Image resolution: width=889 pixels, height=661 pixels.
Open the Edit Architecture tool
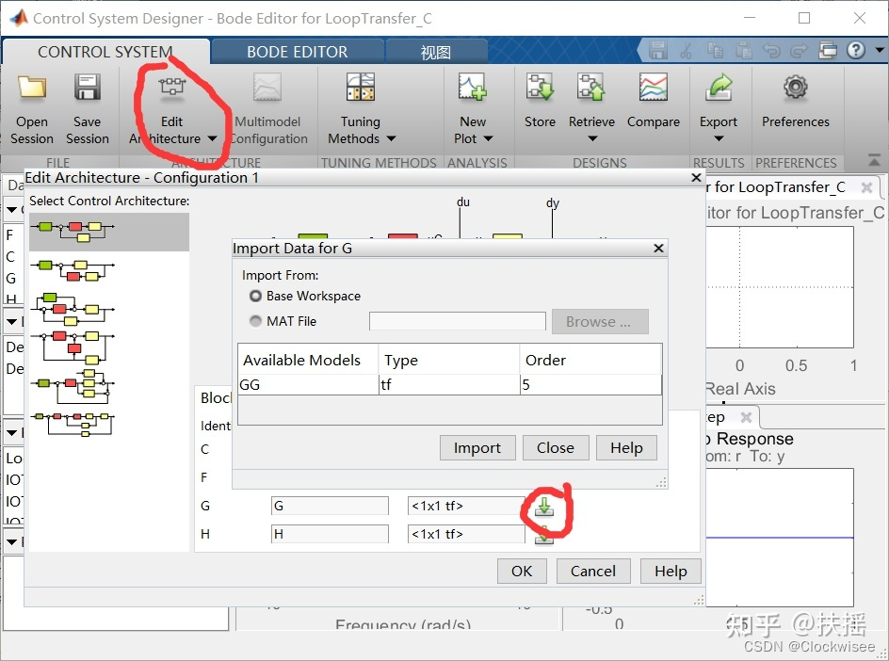click(171, 109)
